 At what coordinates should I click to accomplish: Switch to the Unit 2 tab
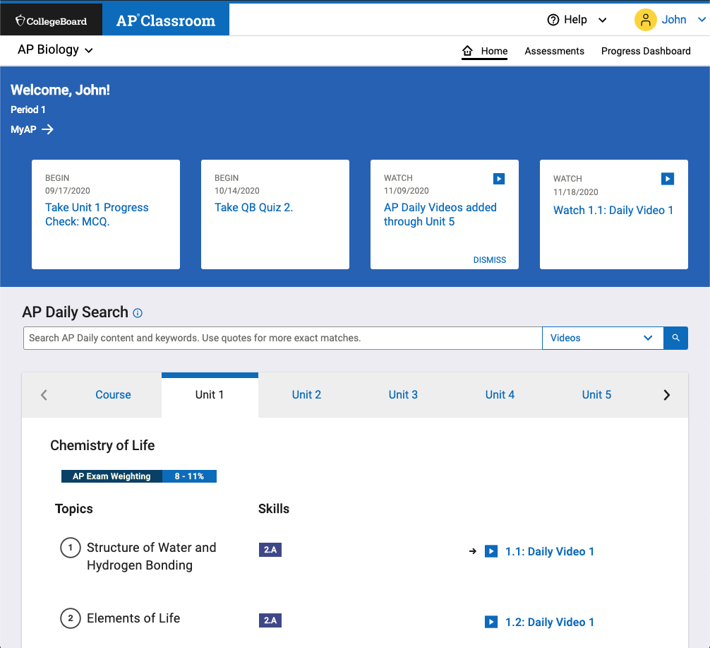[306, 394]
